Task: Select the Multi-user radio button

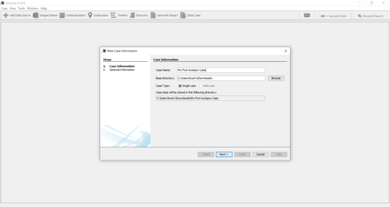Action: click(200, 86)
